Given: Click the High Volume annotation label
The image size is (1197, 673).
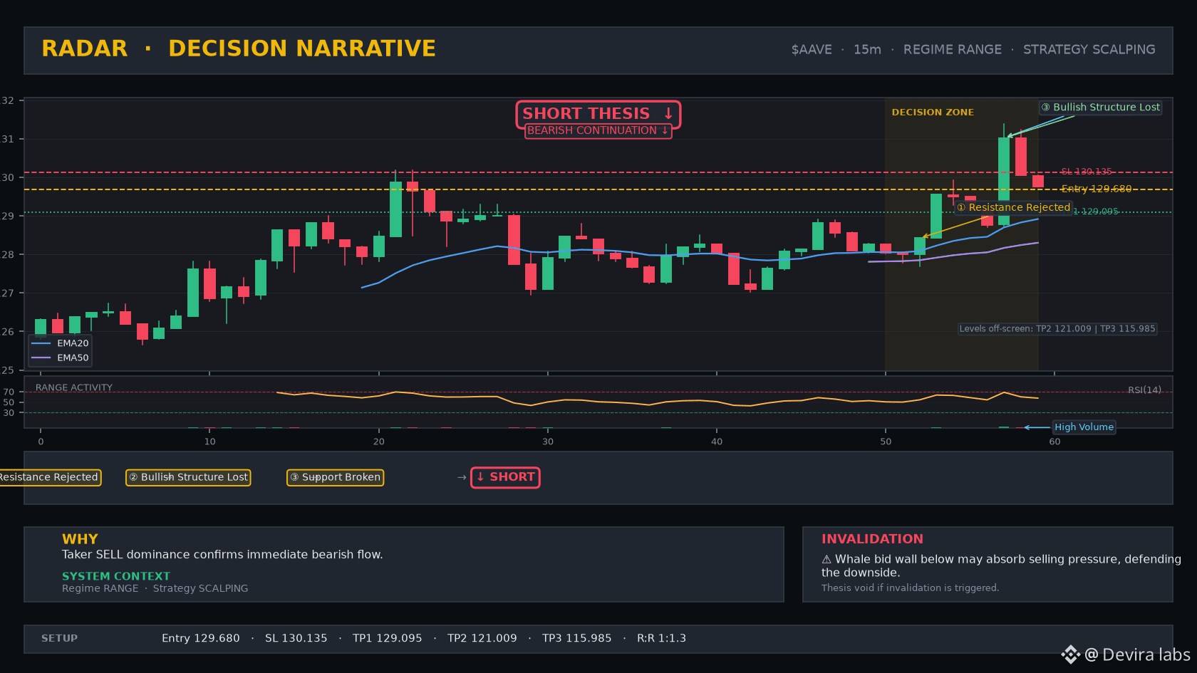Looking at the screenshot, I should click(1084, 427).
